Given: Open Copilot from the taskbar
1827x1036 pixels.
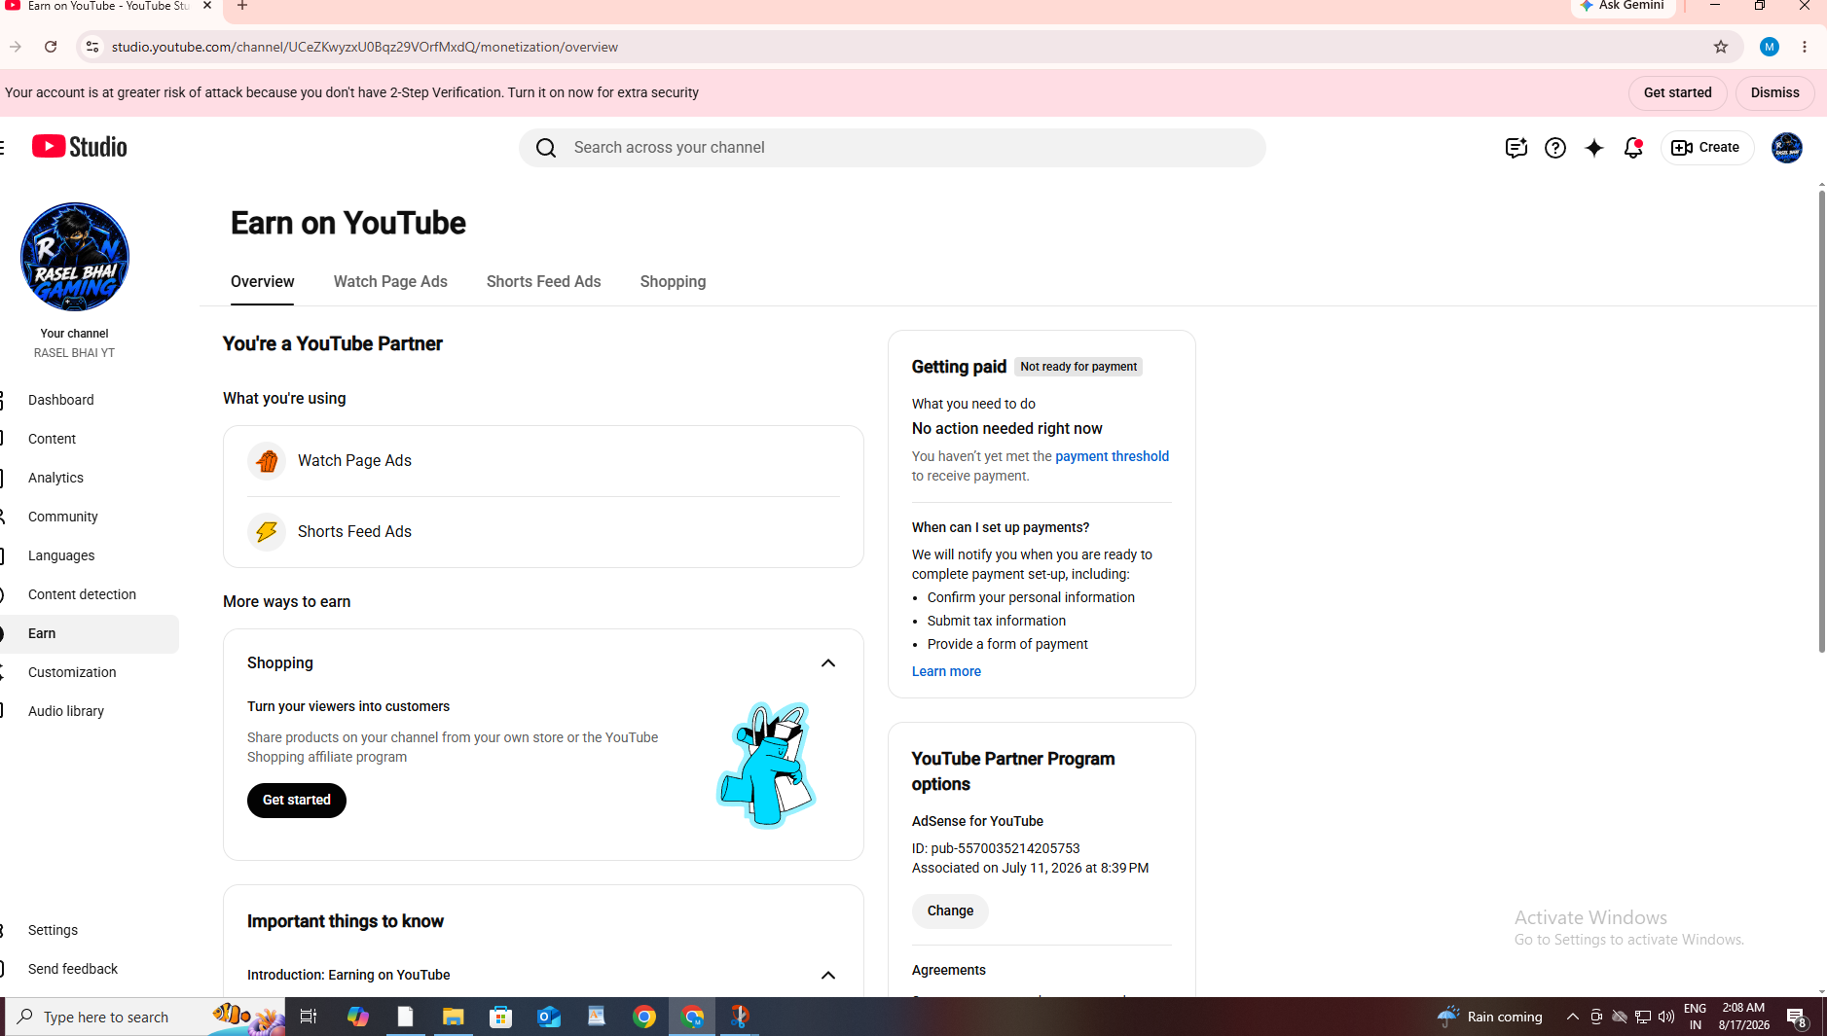Looking at the screenshot, I should [x=358, y=1017].
